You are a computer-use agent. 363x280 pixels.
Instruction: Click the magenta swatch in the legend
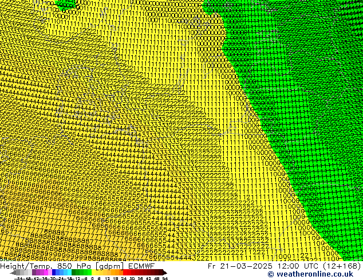(46, 273)
